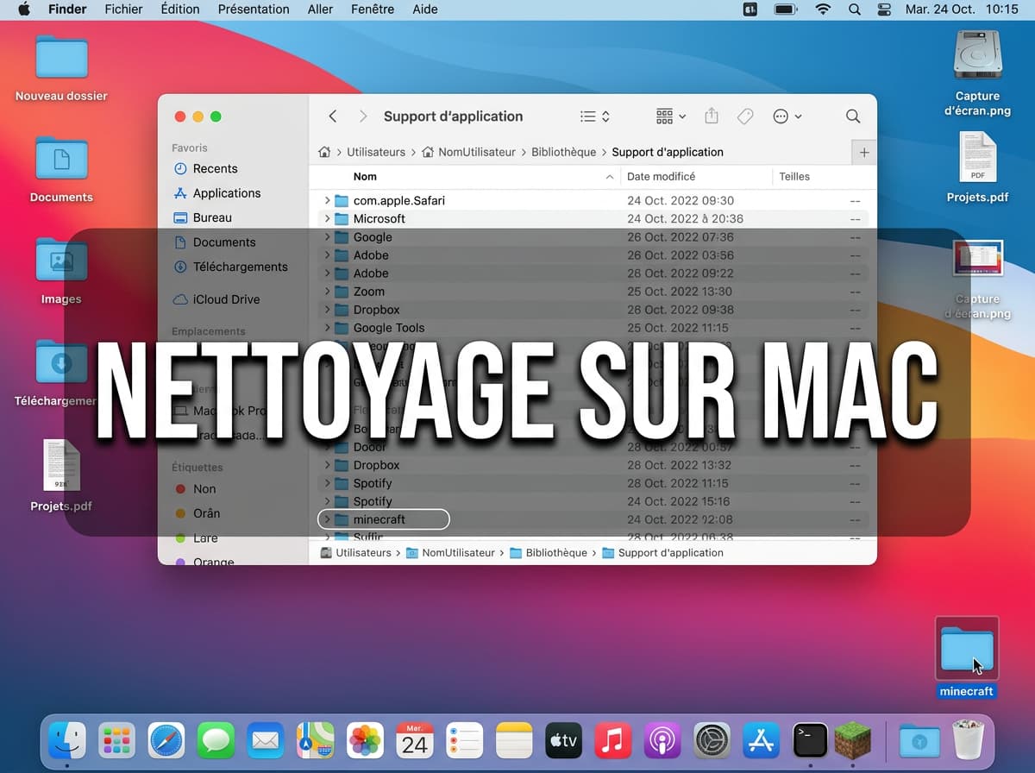Open the Downloads stack folder in Dock
The image size is (1035, 773).
[919, 740]
